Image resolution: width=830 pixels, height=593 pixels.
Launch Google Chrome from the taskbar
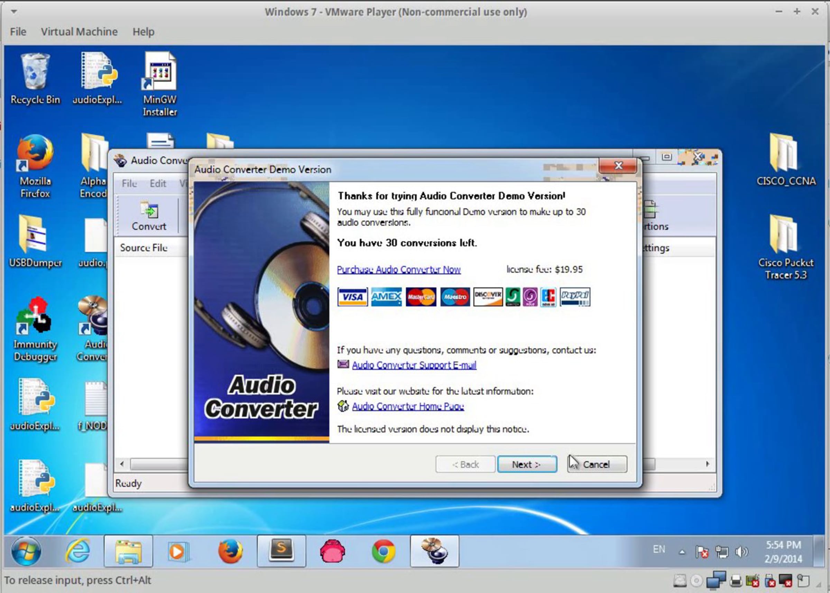point(383,551)
